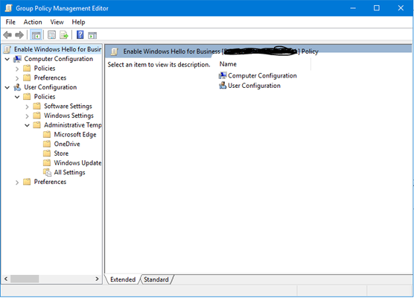This screenshot has height=298, width=414.
Task: Click the Forward arrow toolbar icon
Action: (x=19, y=35)
